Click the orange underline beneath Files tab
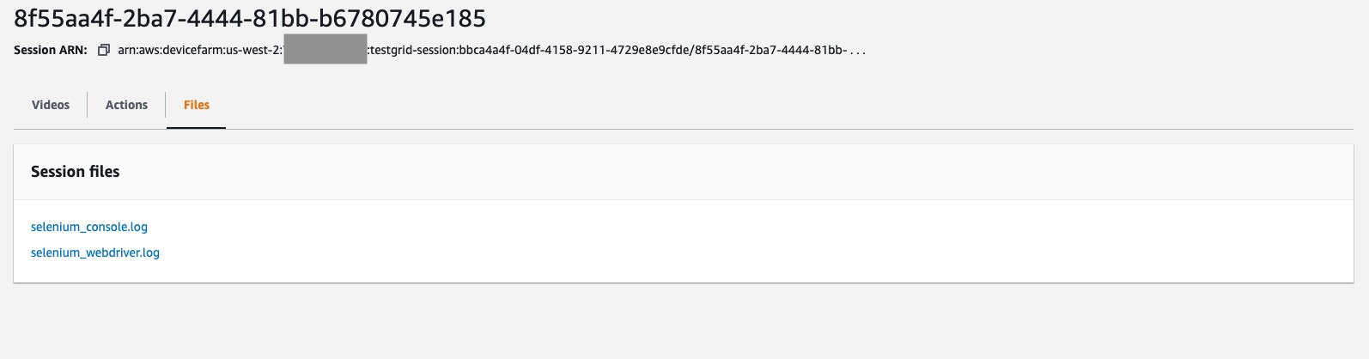Screen dimensions: 1369x359 tap(197, 128)
